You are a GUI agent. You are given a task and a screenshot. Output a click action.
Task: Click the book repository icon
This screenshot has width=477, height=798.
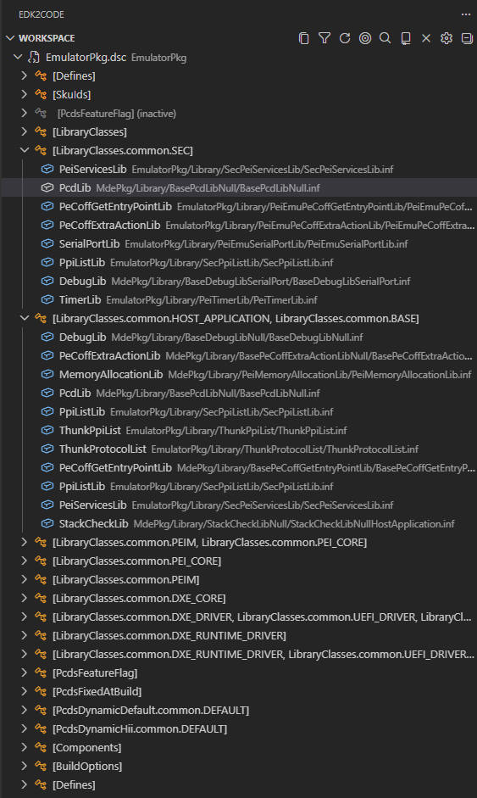click(x=406, y=38)
